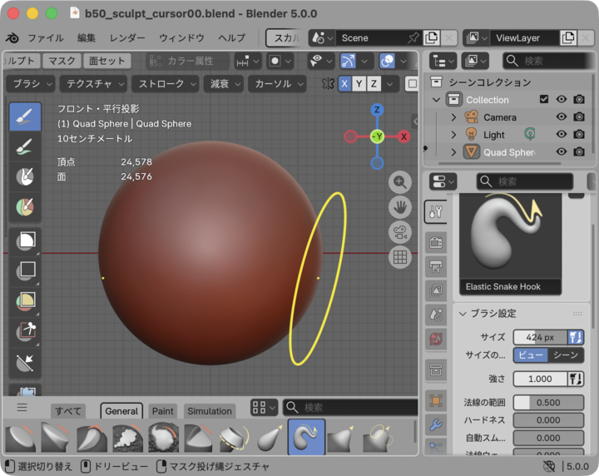
Task: Open the レンダー menu
Action: coord(127,37)
